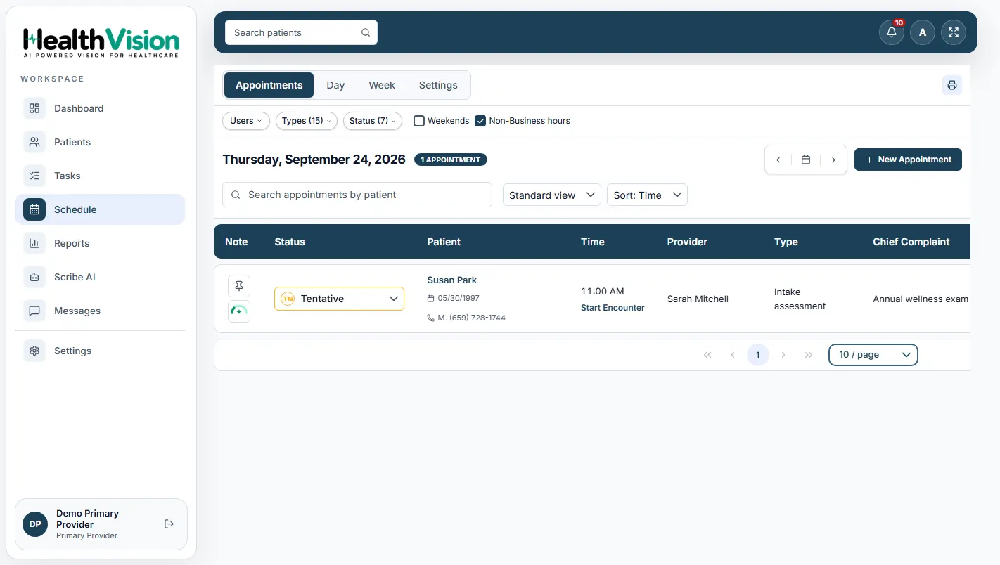Viewport: 1000px width, 565px height.
Task: Enable the Weekends checkbox
Action: click(419, 121)
